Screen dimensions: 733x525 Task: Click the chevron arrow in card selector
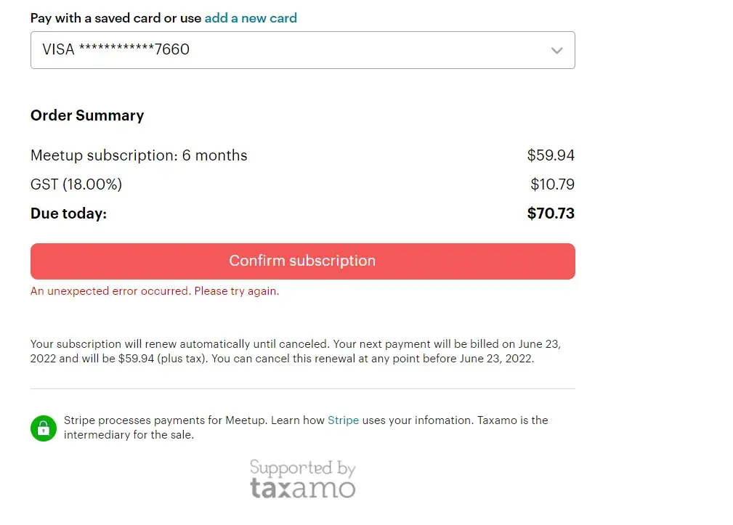click(x=557, y=51)
